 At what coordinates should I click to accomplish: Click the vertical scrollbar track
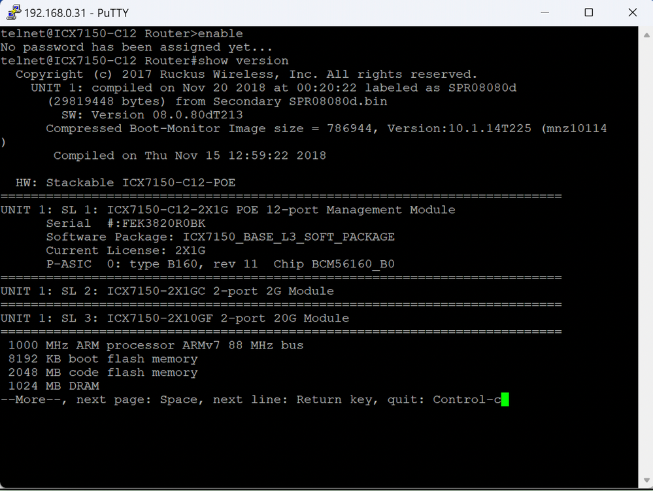645,262
